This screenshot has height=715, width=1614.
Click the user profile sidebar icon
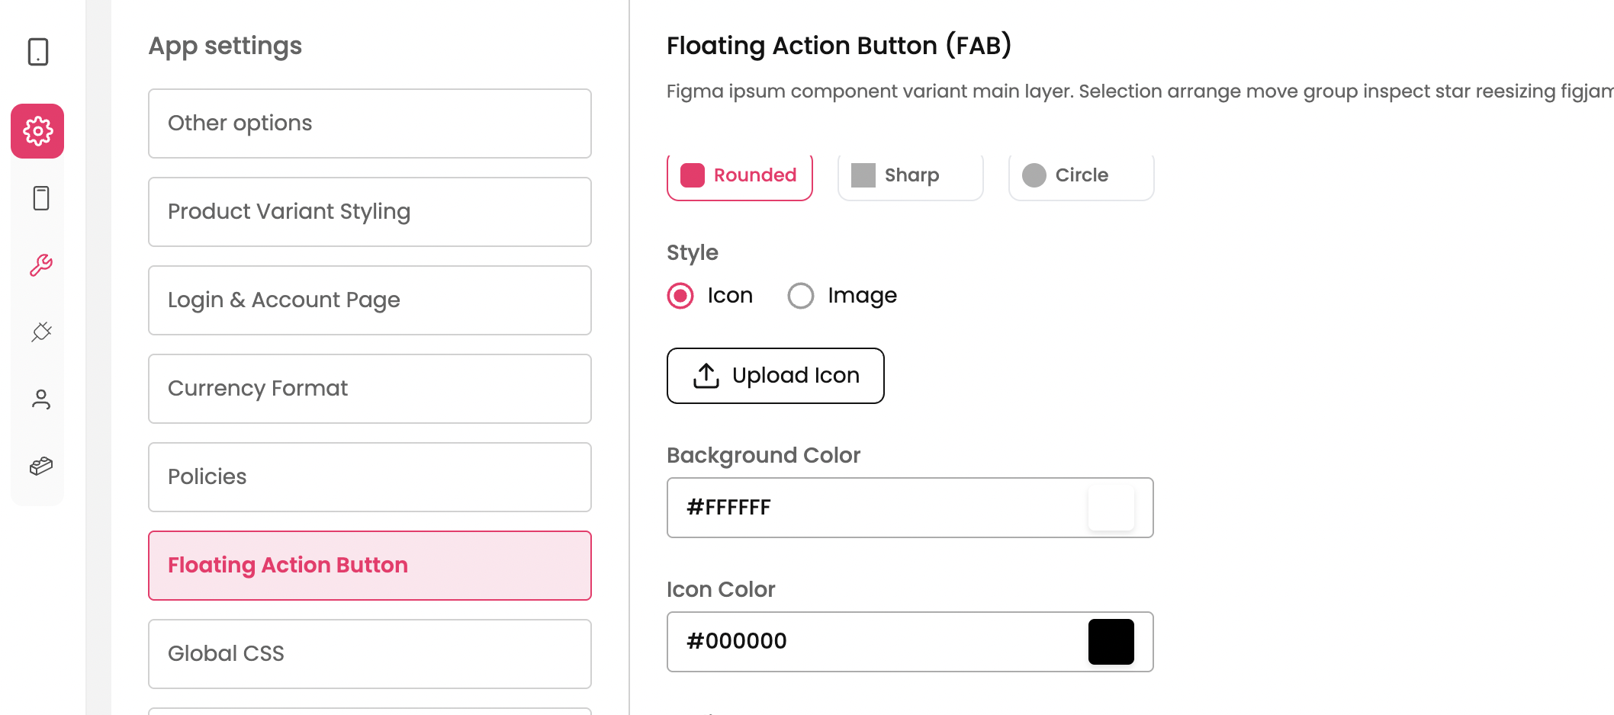41,399
